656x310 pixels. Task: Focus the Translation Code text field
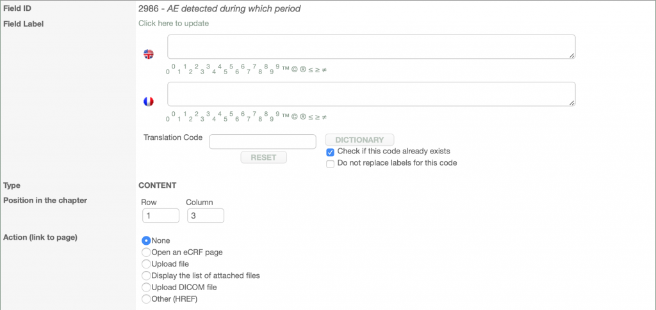[263, 141]
